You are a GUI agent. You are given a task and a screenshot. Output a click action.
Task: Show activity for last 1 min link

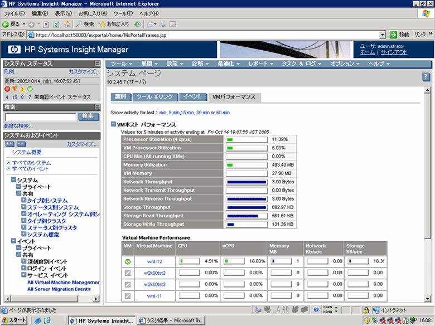(161, 113)
